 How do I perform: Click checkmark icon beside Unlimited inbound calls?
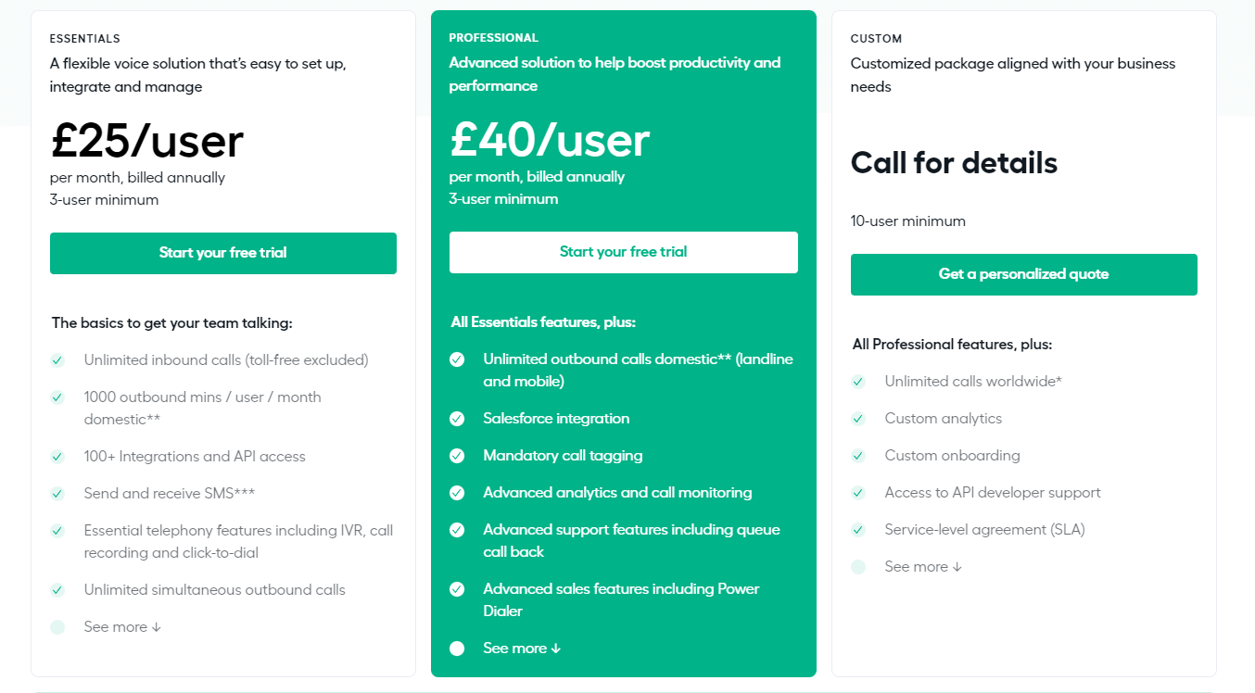click(x=57, y=360)
